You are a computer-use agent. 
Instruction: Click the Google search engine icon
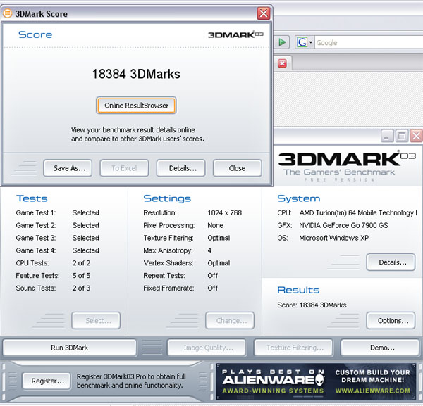pos(302,42)
